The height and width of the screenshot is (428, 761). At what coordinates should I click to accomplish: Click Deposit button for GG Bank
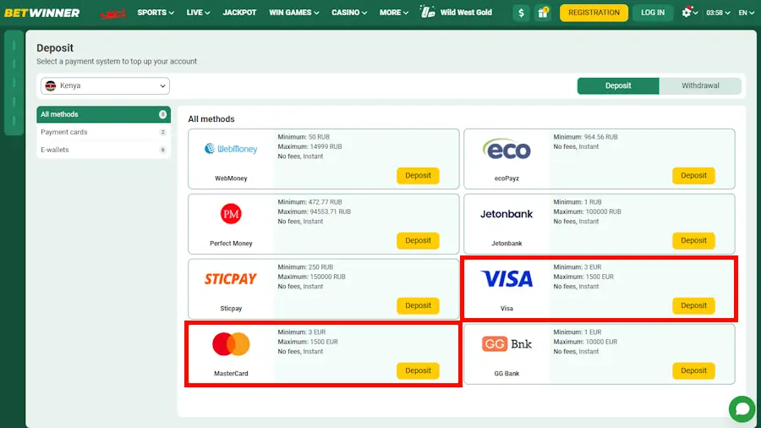(693, 370)
